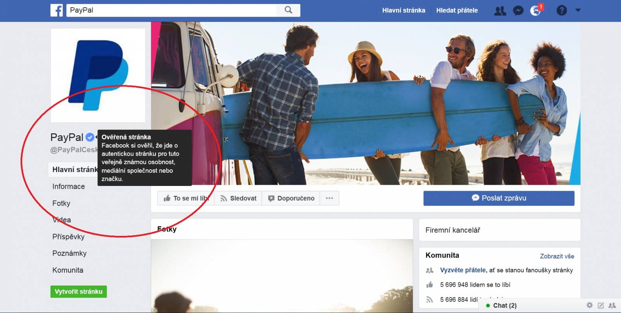
Task: Click the PayPal page name title
Action: pos(67,137)
